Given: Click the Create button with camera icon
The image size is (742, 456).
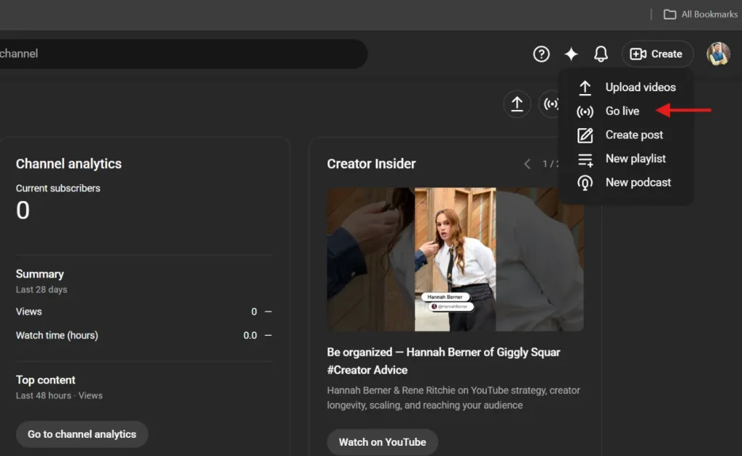Looking at the screenshot, I should click(656, 54).
